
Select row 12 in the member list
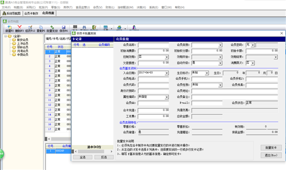click(58, 105)
